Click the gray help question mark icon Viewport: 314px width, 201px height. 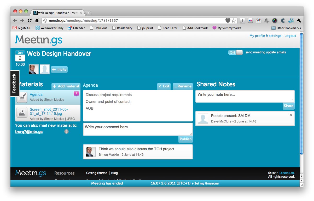click(66, 132)
